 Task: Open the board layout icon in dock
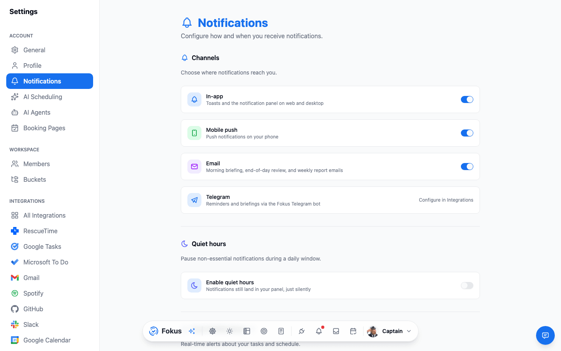[x=247, y=331]
